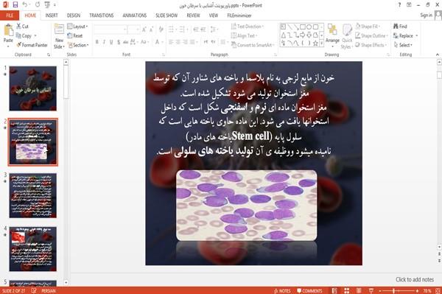Switch to Reading View icon
This screenshot has height=294, width=442.
click(359, 290)
